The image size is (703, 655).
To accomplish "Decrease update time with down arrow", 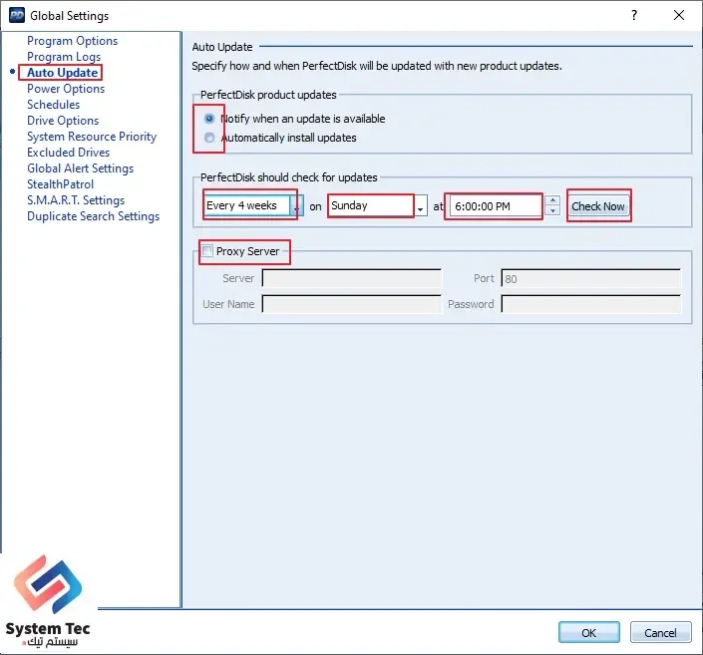I will click(x=552, y=211).
